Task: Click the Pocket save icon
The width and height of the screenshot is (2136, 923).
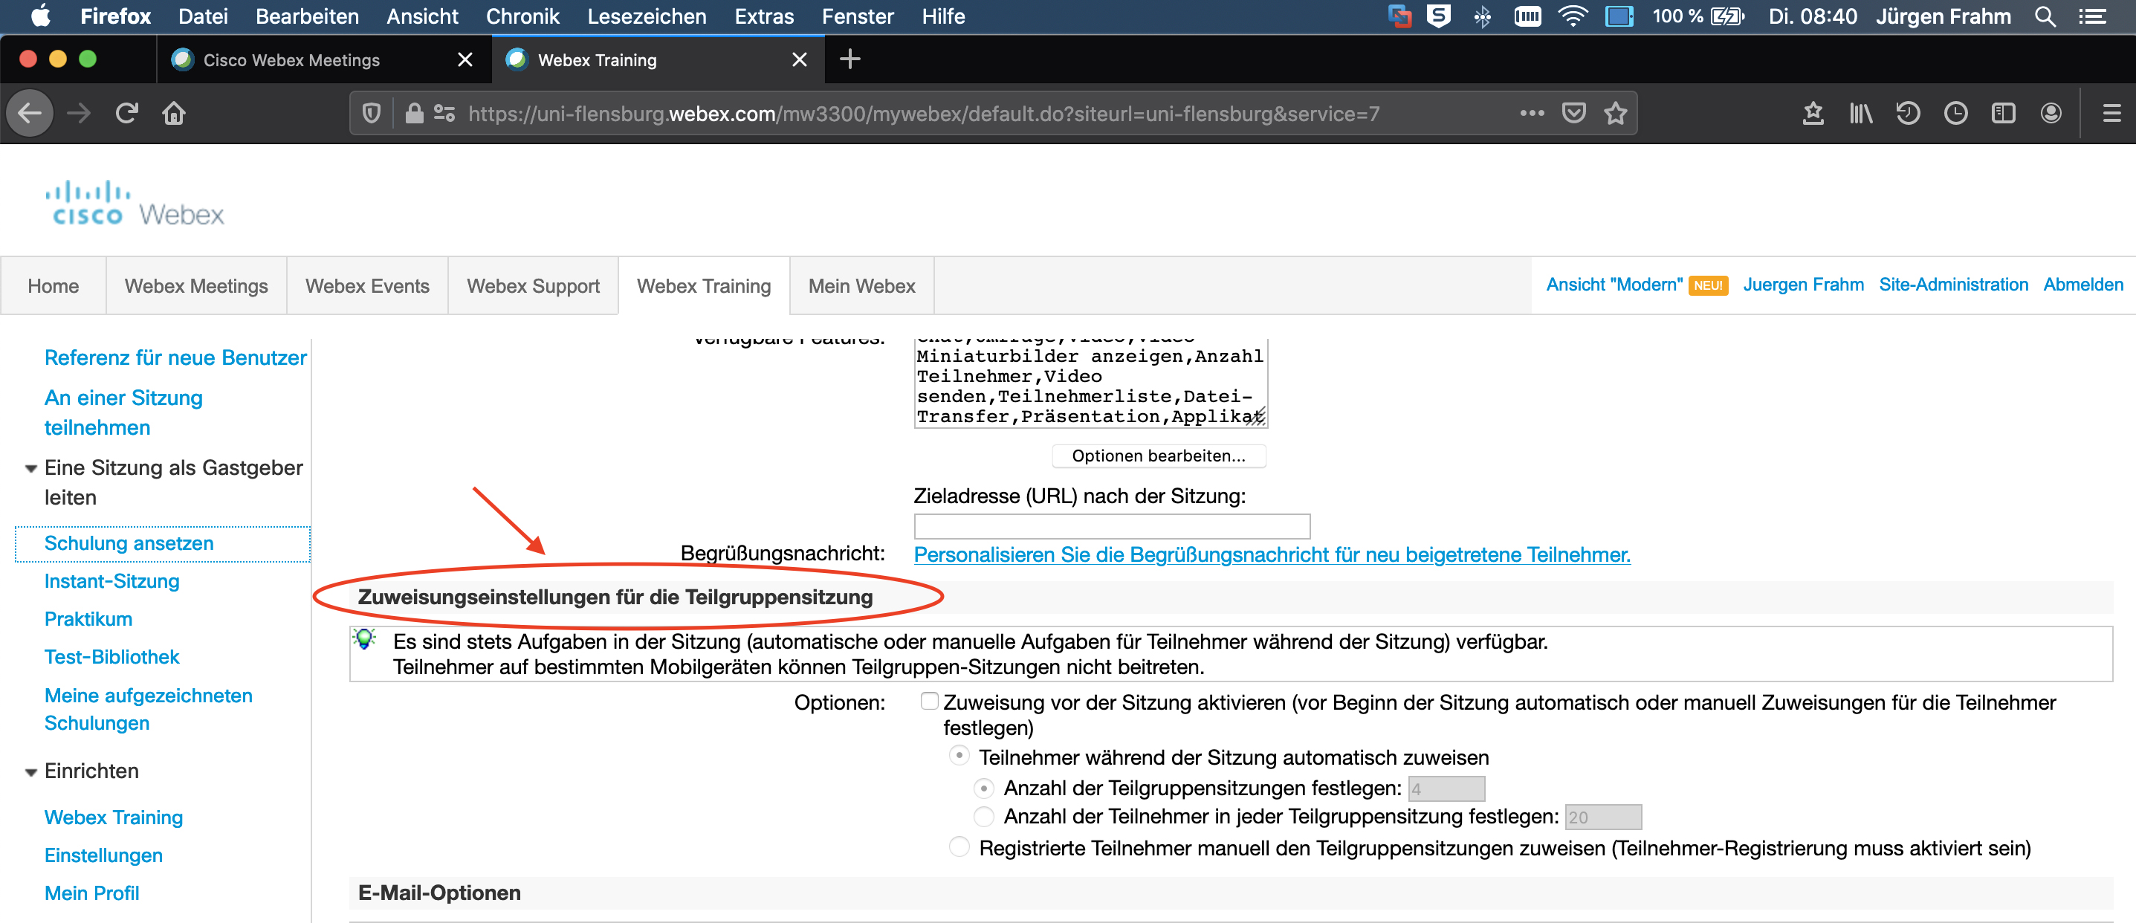Action: coord(1573,113)
